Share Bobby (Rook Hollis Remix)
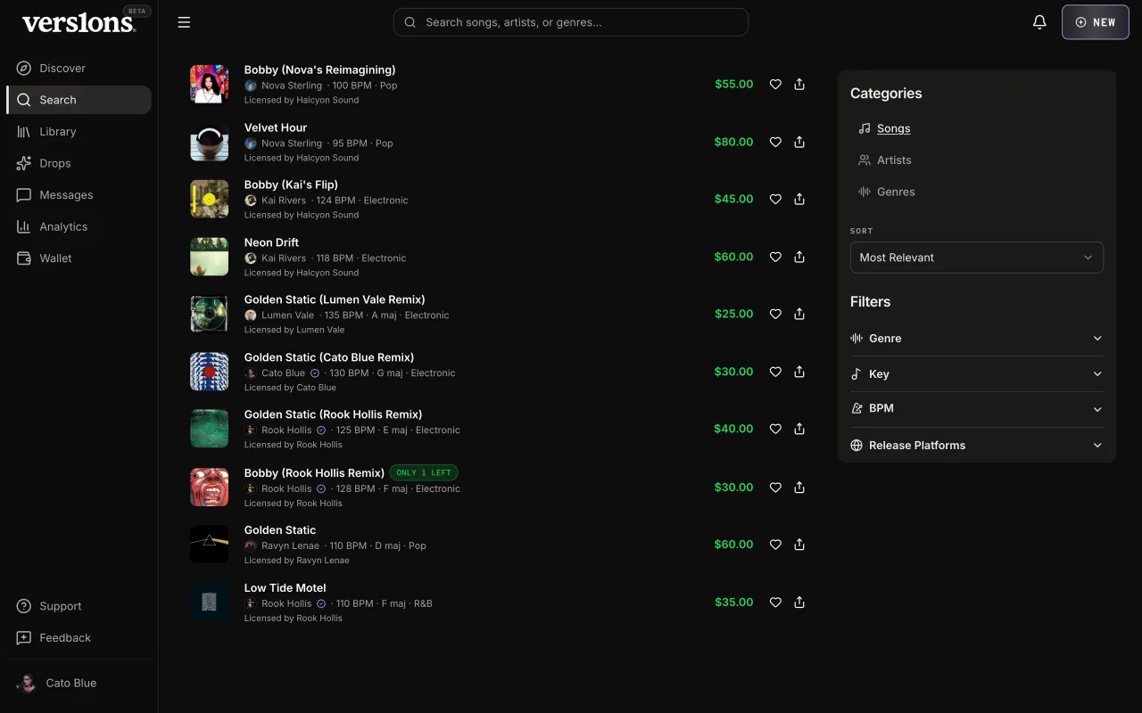The height and width of the screenshot is (713, 1142). (x=799, y=488)
